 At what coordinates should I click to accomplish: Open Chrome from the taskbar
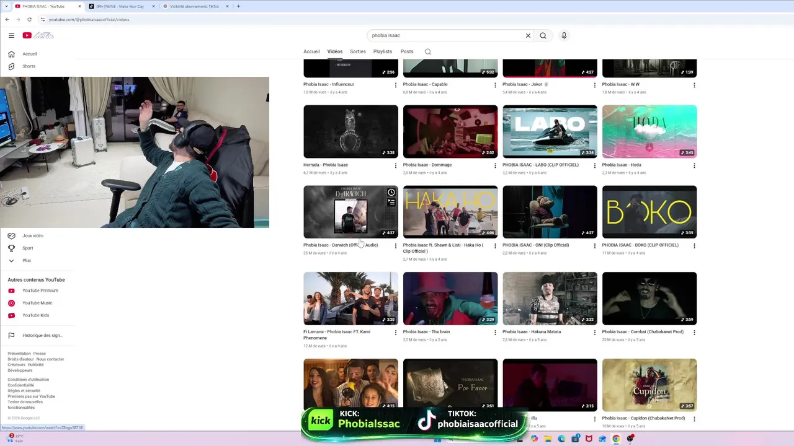616,439
